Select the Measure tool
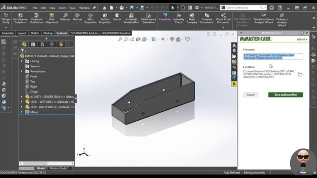 click(x=65, y=17)
